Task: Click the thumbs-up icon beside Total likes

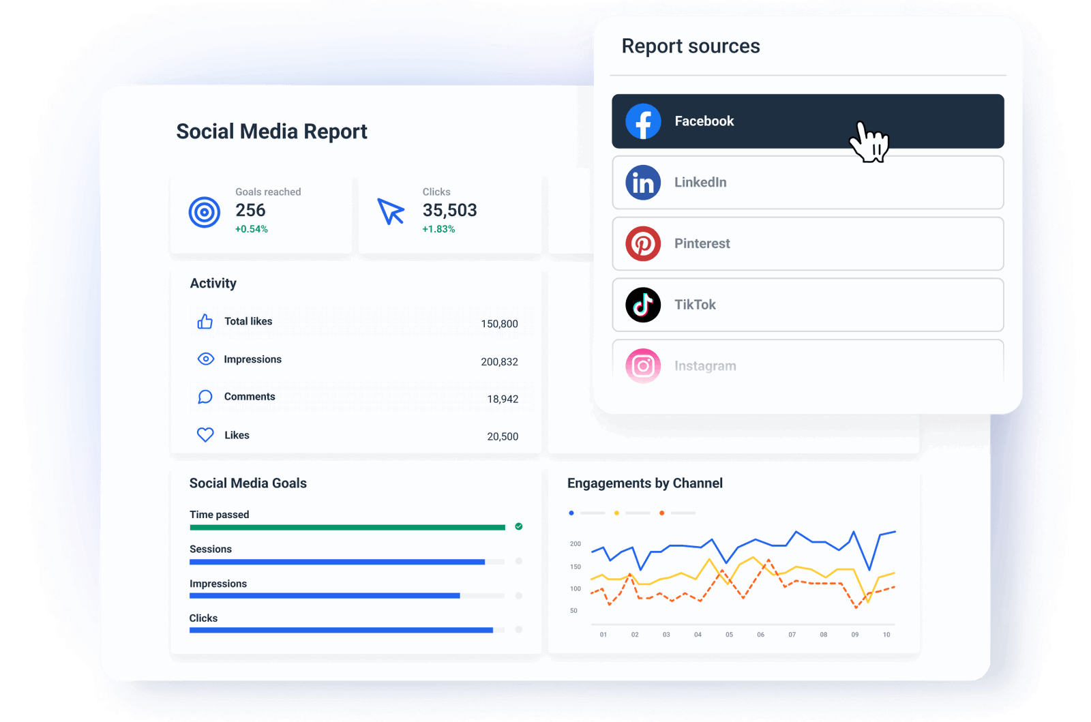Action: (205, 321)
